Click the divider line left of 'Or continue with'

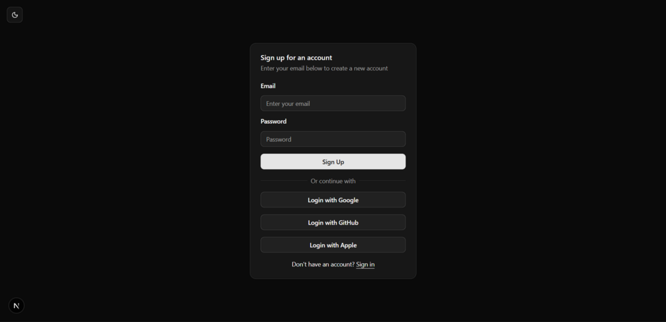[x=284, y=181]
